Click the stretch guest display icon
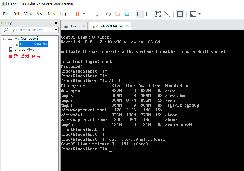 [x=193, y=14]
